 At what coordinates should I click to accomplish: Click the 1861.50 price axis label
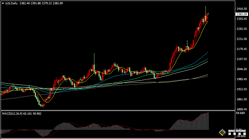(x=242, y=99)
